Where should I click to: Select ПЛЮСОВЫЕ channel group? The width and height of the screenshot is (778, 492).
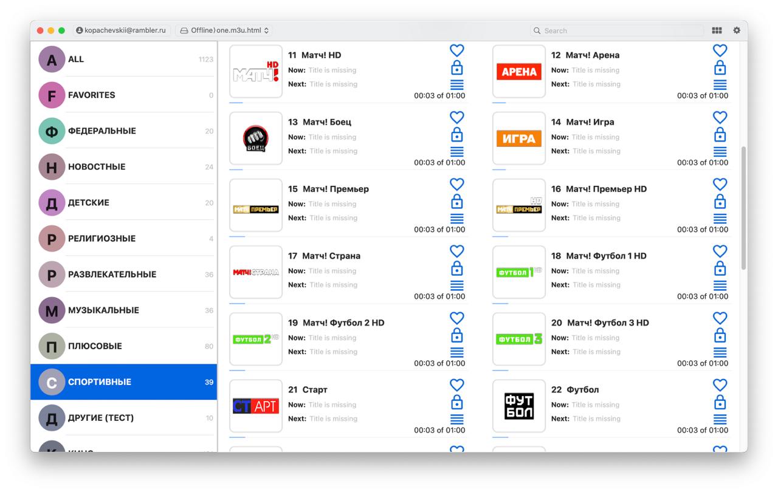click(124, 346)
